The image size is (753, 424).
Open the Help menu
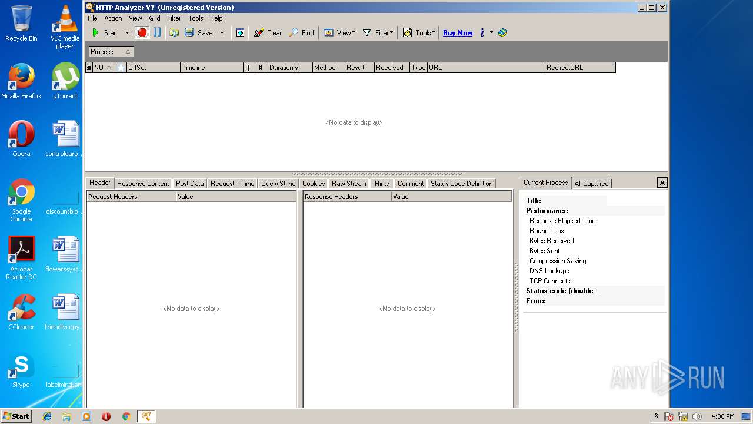[x=216, y=18]
